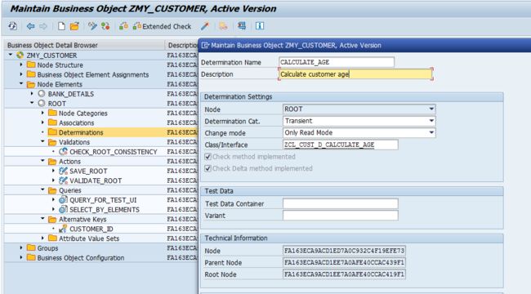Collapse the Validations folder

click(42, 141)
